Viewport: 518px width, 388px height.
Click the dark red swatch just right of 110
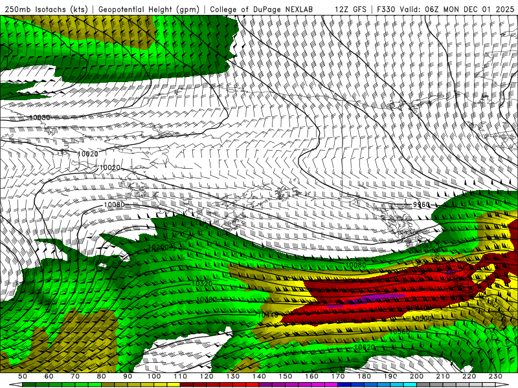tap(186, 385)
